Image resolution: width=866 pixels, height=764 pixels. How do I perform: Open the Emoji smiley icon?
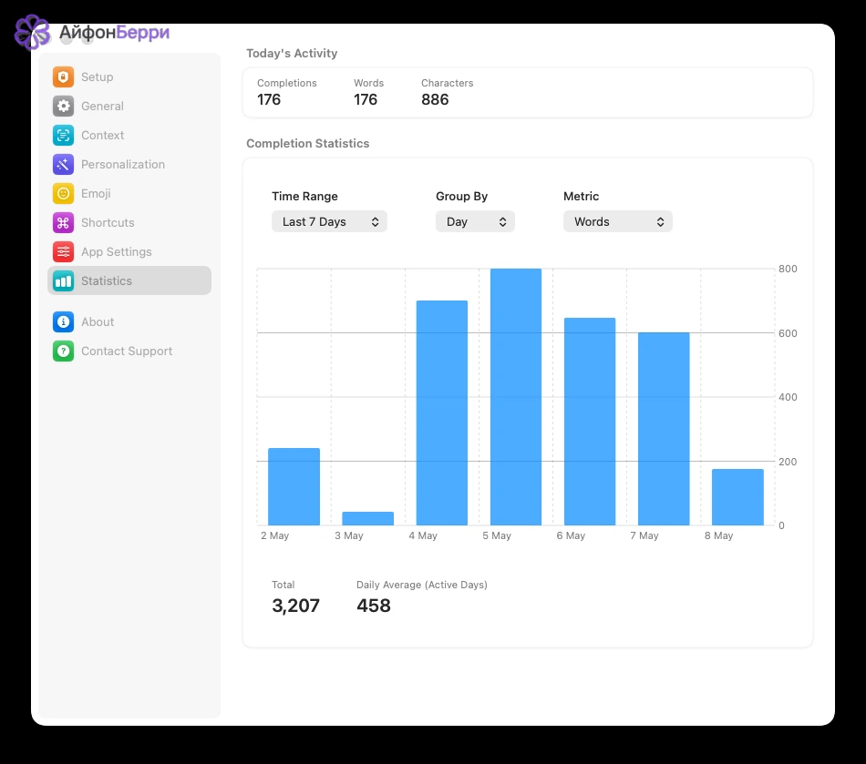(63, 194)
